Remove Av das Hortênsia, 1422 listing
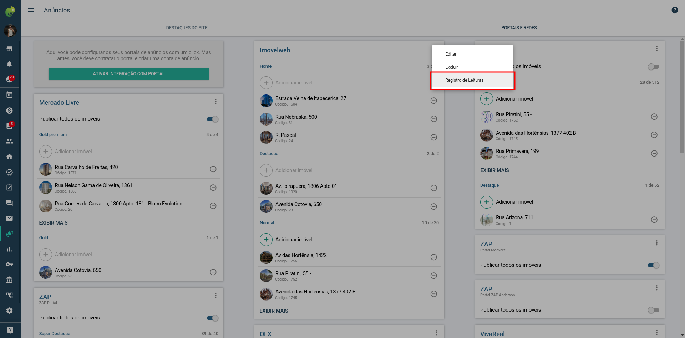685x338 pixels. (433, 257)
